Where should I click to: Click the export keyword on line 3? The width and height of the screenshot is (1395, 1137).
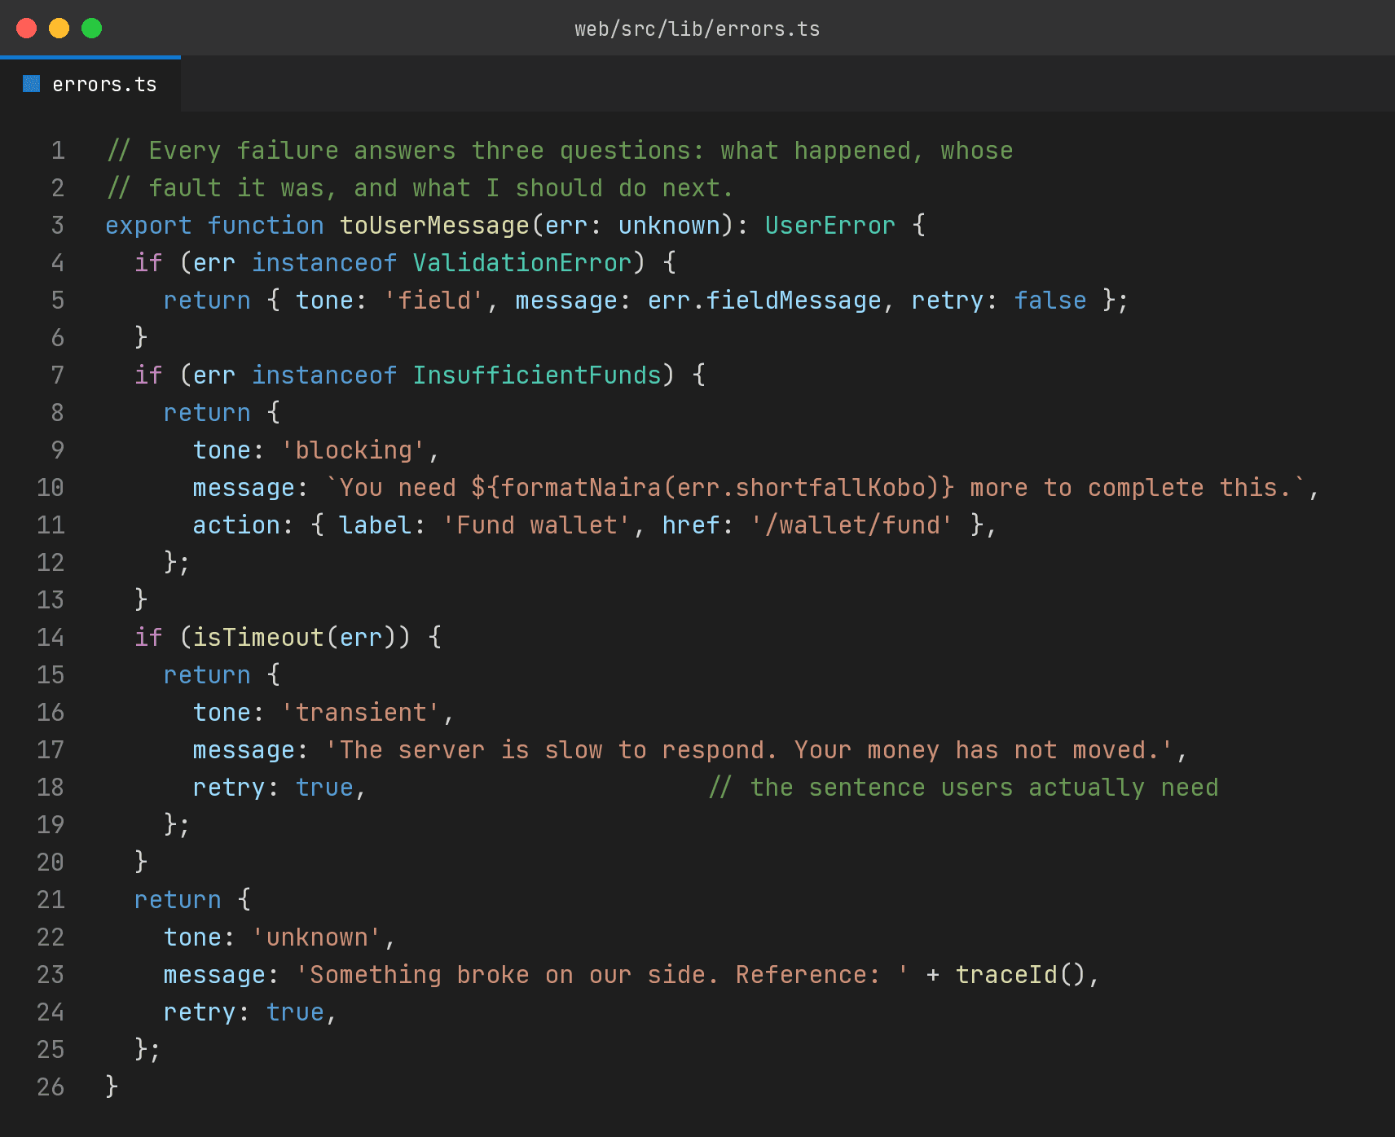149,226
